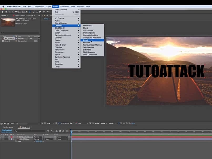Choose Invert from the Channel submenu
Viewport: 212px width, 159px height.
(86, 40)
